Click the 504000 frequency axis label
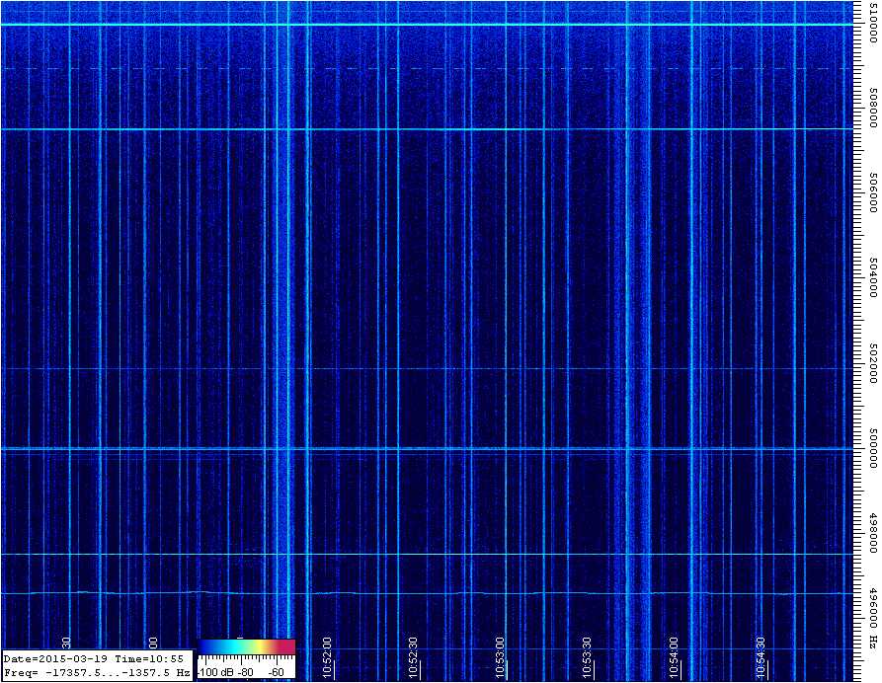882x683 pixels. [x=873, y=278]
